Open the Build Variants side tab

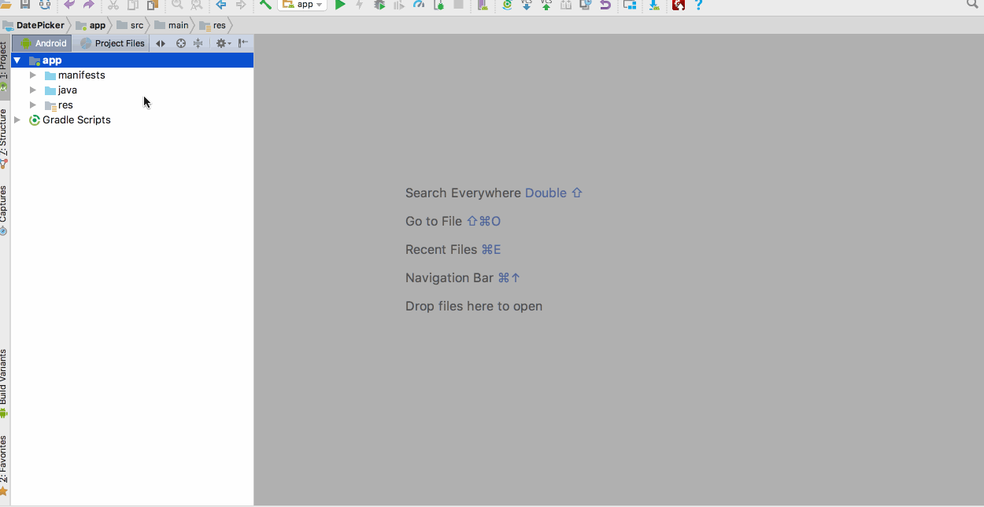[x=4, y=383]
